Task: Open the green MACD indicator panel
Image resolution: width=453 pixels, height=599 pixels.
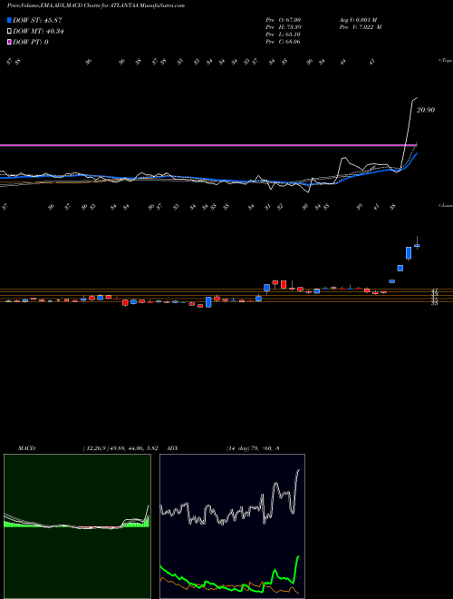Action: (77, 526)
